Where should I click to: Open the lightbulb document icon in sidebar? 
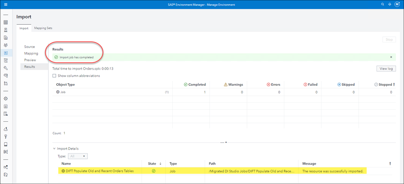6,175
